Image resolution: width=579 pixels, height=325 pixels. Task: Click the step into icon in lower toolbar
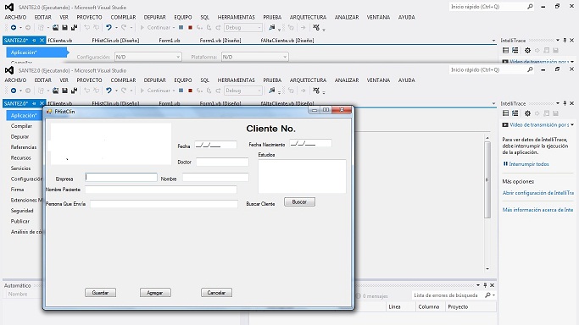coord(199,91)
